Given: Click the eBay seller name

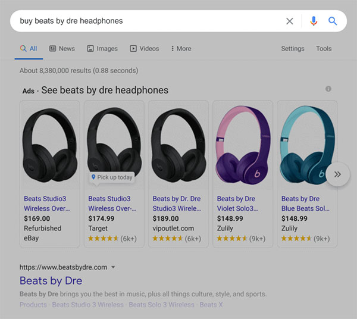Looking at the screenshot, I should [31, 238].
